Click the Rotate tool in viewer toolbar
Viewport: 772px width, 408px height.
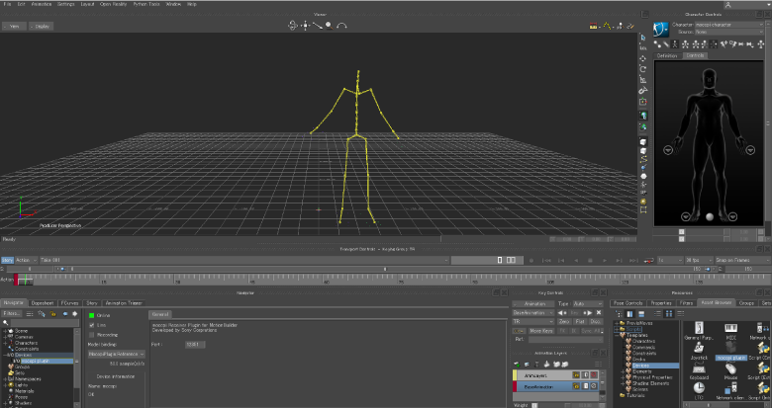(643, 69)
